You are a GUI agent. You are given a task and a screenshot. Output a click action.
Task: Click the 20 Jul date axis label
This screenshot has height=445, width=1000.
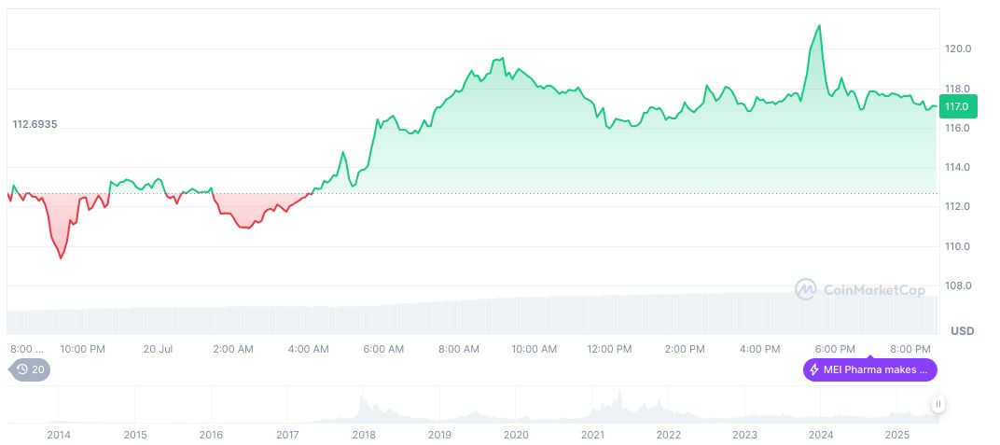pos(159,349)
